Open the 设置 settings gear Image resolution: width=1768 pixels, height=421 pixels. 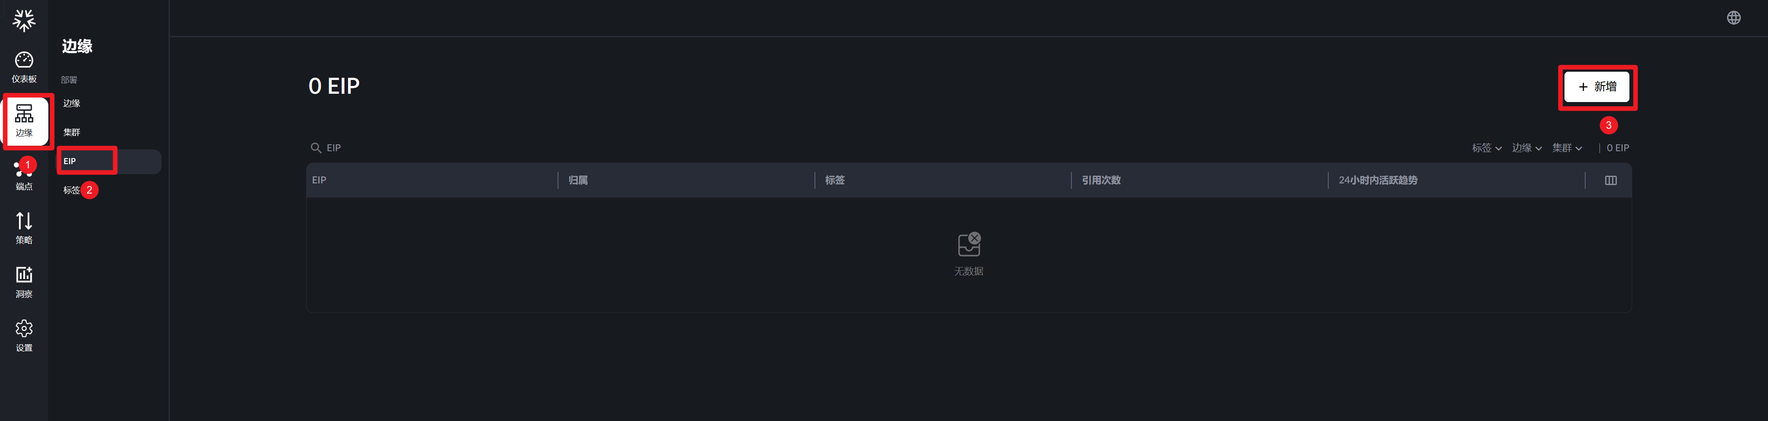tap(24, 336)
